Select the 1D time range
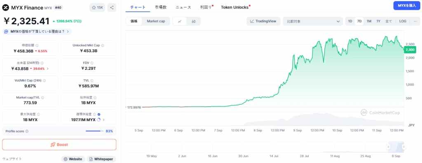Image resolution: width=422 pixels, height=163 pixels. click(350, 21)
